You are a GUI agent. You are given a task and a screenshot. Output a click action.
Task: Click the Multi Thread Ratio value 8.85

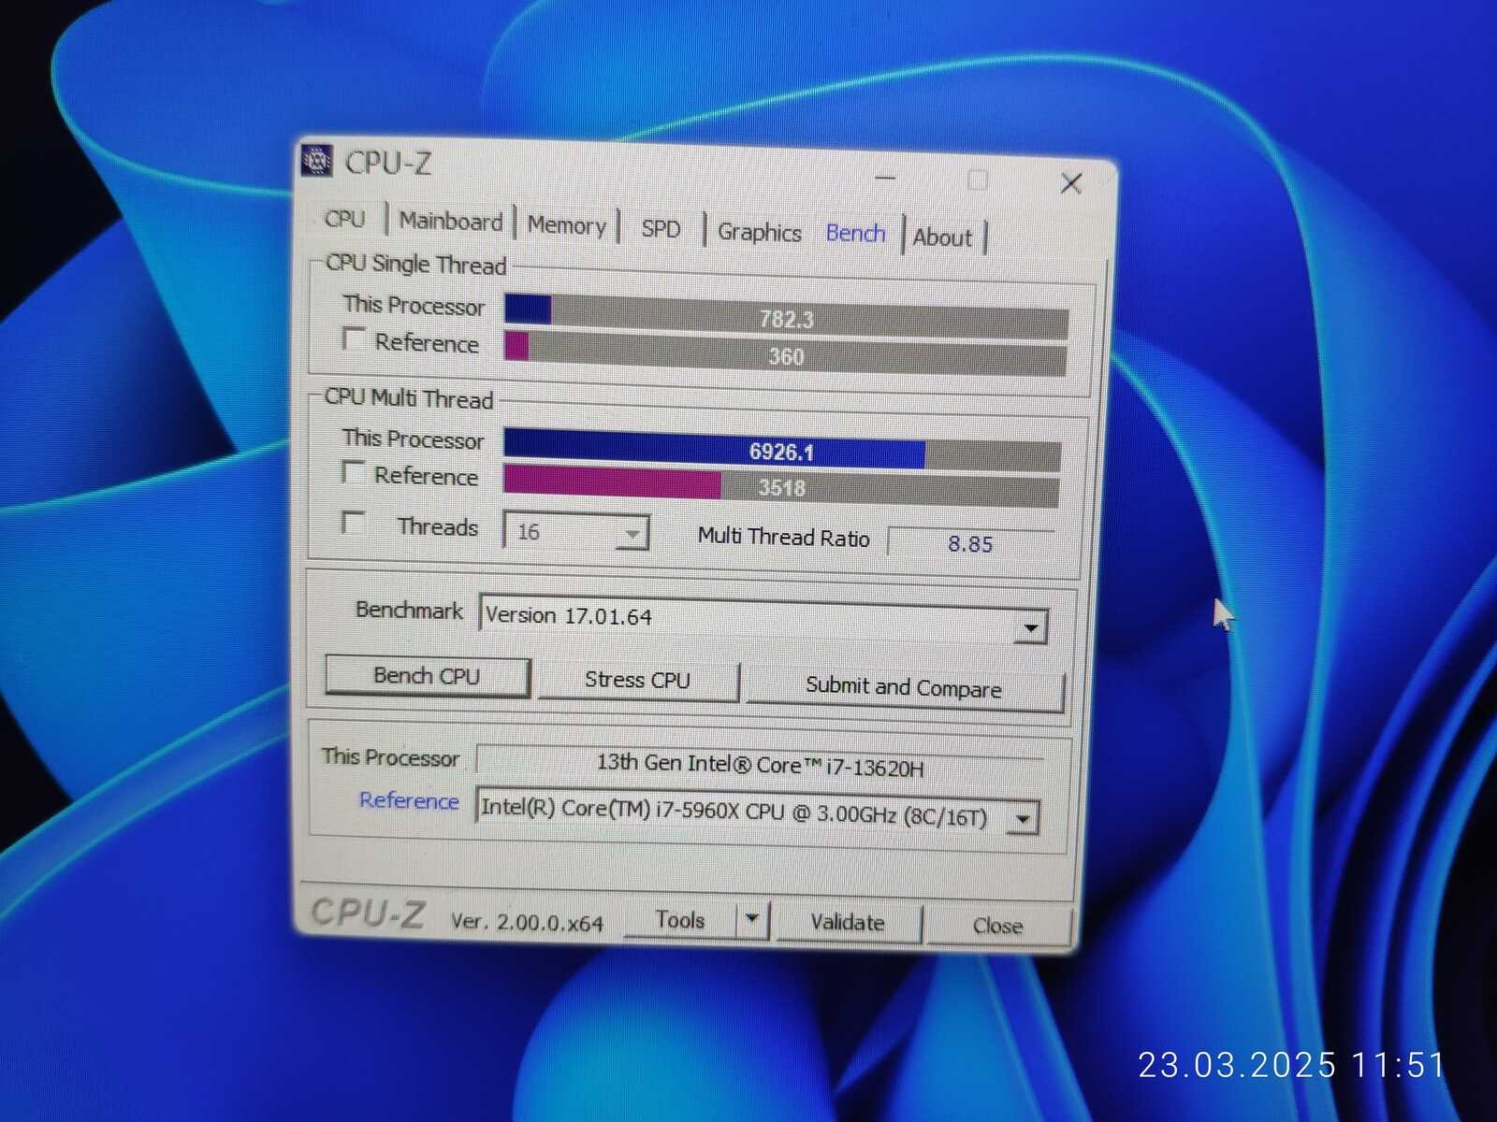pos(970,544)
